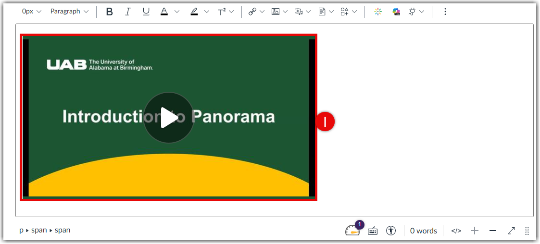The image size is (540, 244).
Task: Toggle bold formatting
Action: (109, 12)
